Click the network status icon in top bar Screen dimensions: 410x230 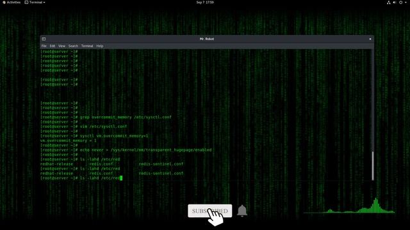389,3
